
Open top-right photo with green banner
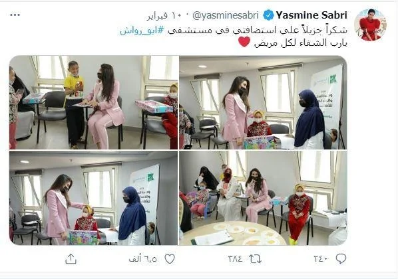tap(263, 102)
